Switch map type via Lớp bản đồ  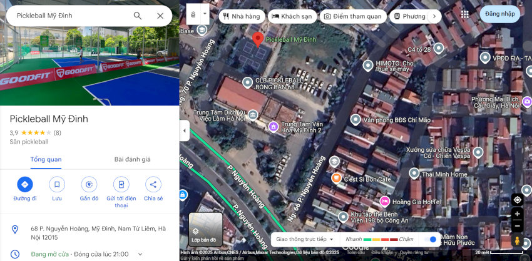tap(205, 229)
